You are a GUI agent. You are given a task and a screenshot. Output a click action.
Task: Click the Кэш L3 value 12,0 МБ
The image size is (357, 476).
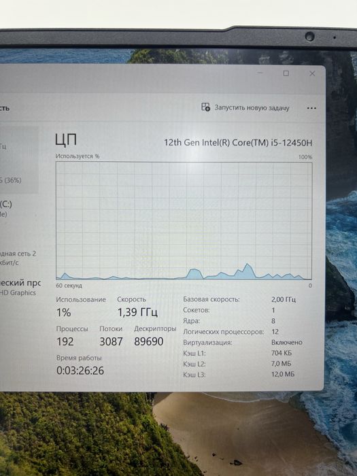[x=283, y=374]
